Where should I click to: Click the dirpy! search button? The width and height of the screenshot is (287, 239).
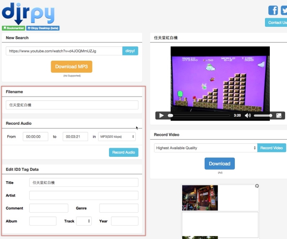coord(130,51)
